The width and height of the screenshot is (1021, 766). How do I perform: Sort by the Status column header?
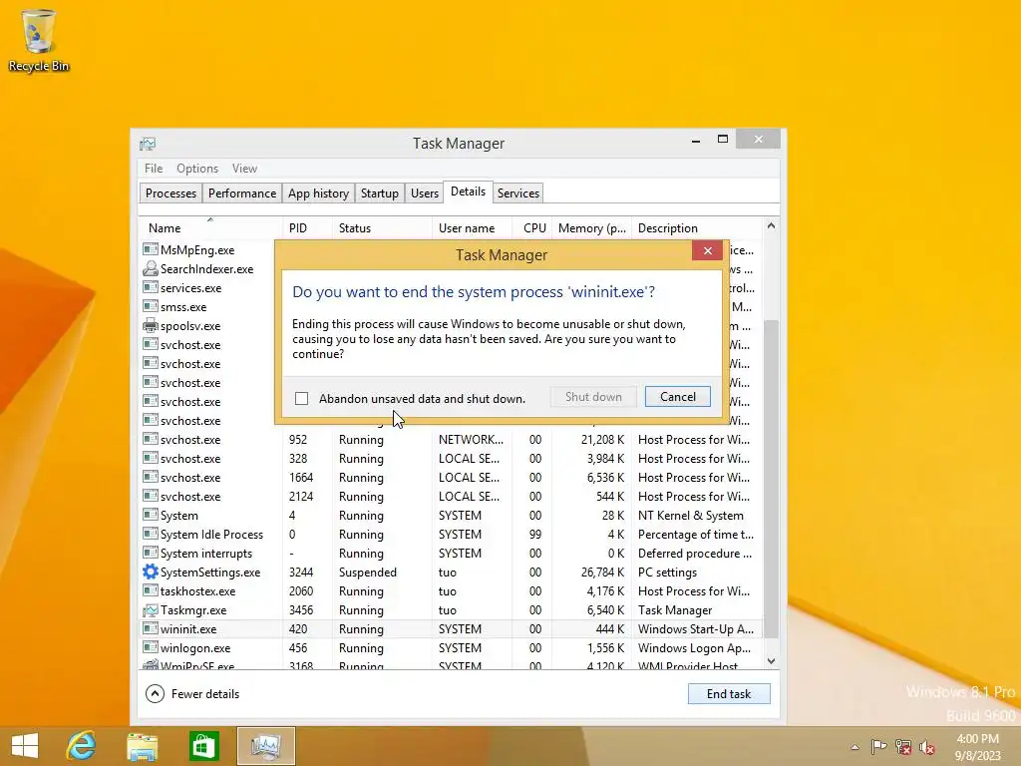point(382,228)
